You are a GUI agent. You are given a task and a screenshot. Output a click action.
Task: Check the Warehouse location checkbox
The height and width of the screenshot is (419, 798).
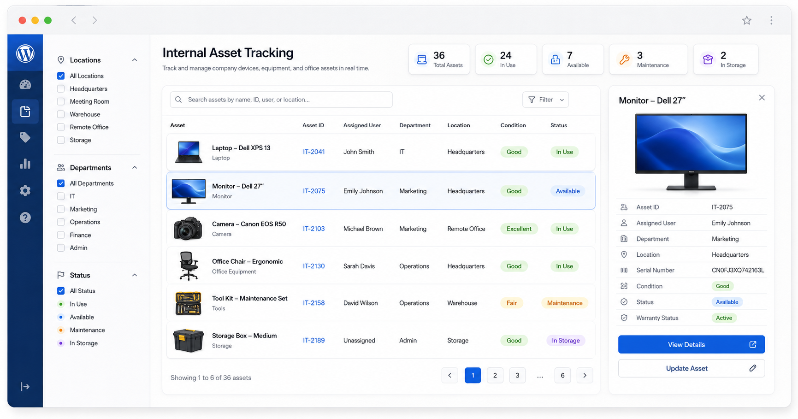click(x=61, y=114)
